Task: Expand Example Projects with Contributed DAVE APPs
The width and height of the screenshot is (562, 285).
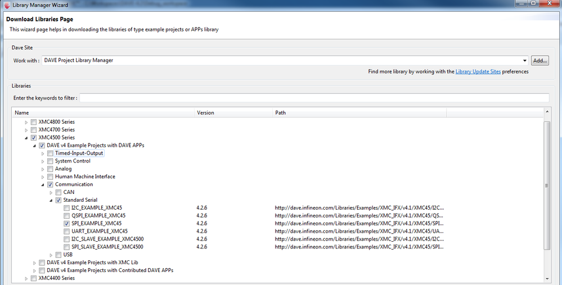Action: [34, 271]
